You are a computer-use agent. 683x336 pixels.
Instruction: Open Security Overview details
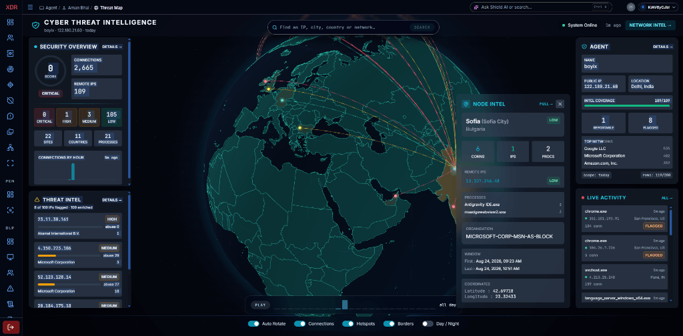[x=112, y=47]
